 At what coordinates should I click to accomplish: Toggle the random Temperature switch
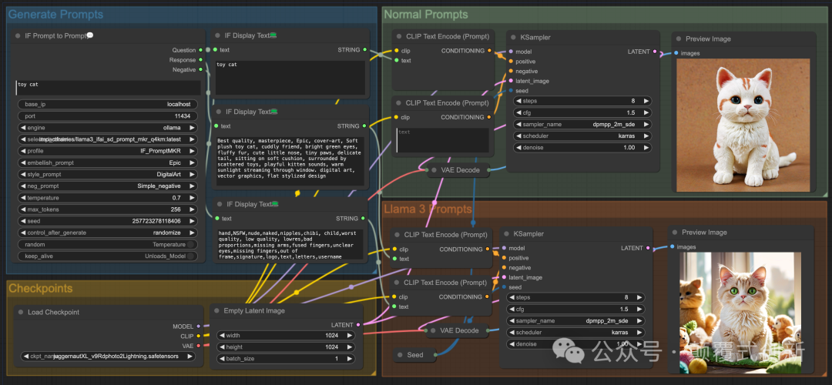tap(190, 244)
